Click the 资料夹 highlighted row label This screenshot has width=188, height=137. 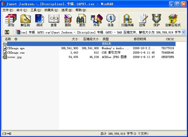click(x=107, y=44)
